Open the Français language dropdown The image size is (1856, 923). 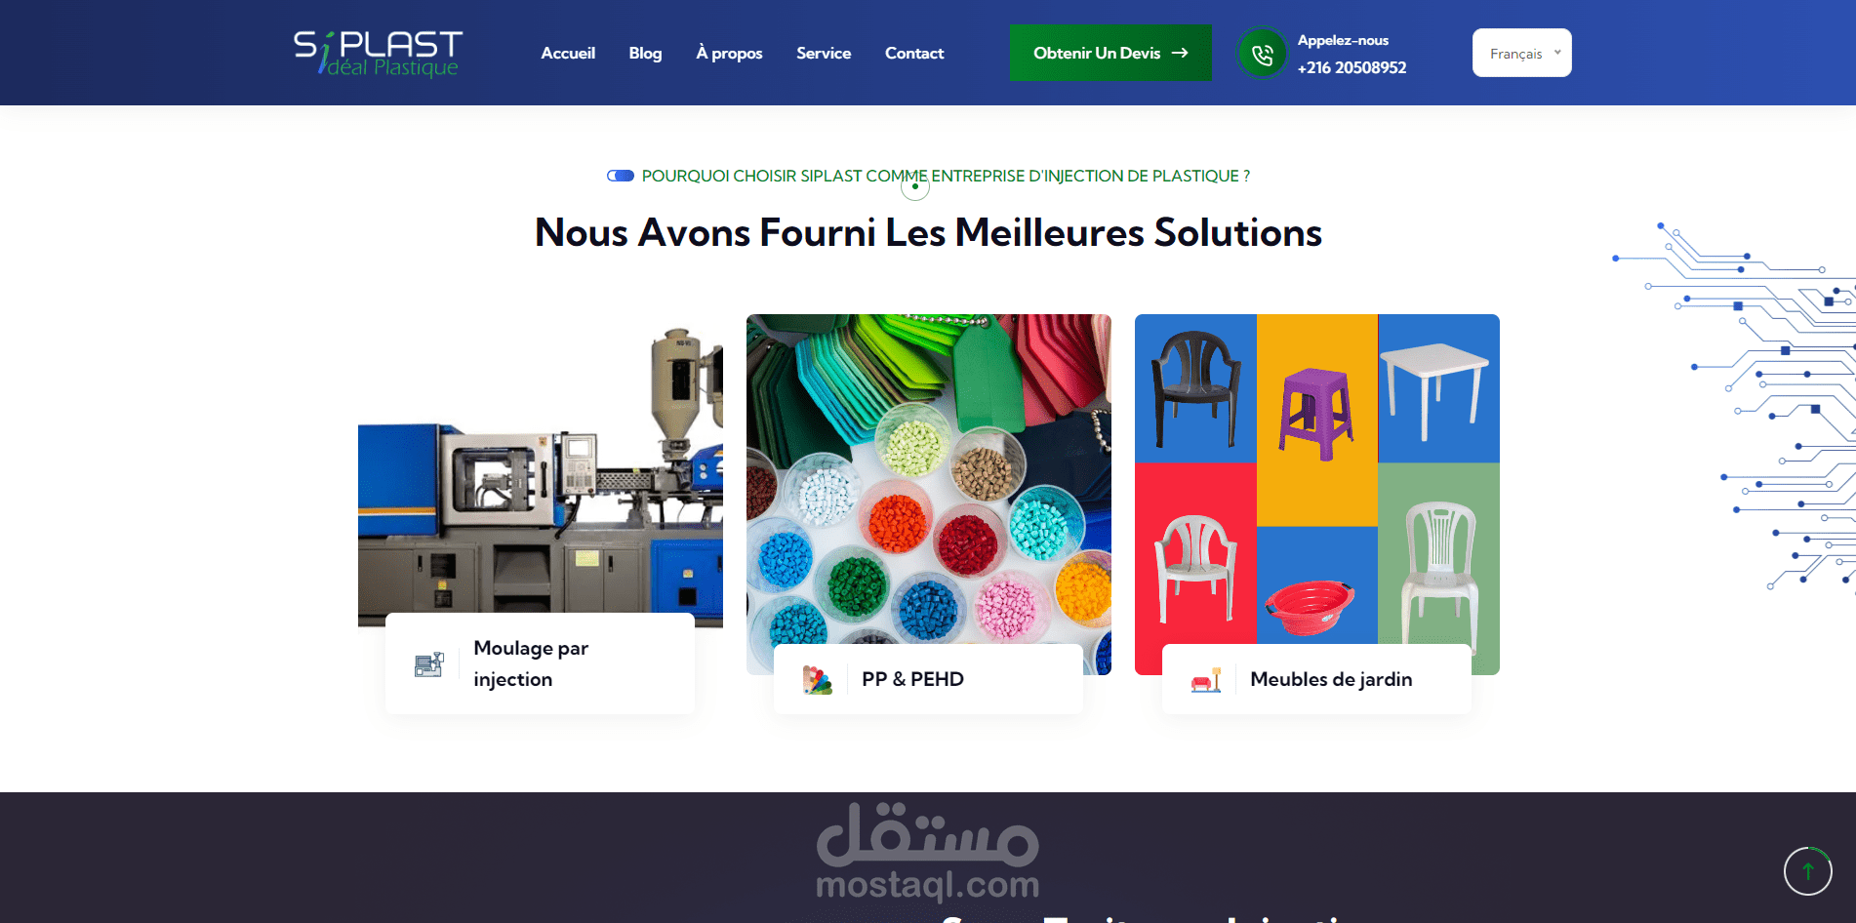1521,53
